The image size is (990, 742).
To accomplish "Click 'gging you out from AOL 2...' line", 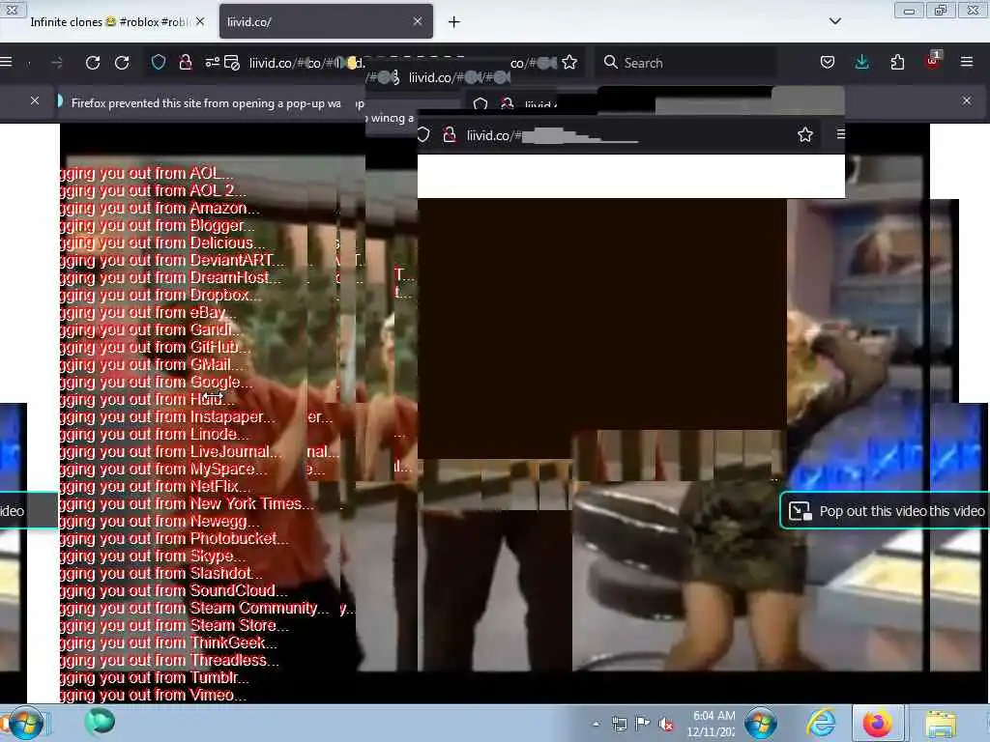I will tap(154, 190).
